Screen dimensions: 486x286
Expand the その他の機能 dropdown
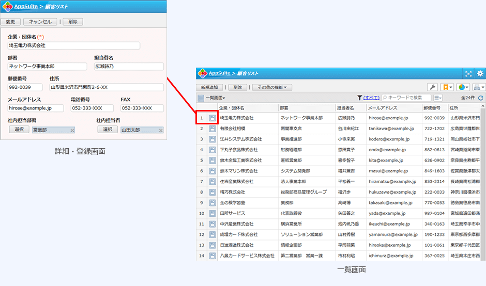272,88
